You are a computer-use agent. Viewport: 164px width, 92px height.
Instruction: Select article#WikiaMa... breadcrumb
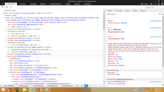tap(38, 86)
